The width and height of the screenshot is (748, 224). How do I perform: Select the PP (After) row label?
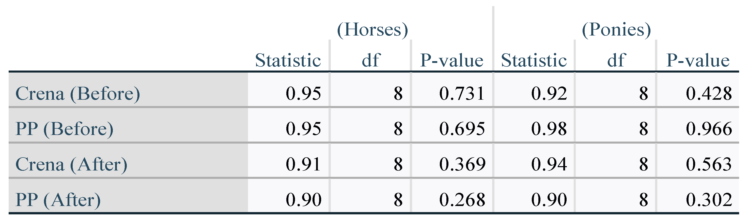(x=58, y=200)
